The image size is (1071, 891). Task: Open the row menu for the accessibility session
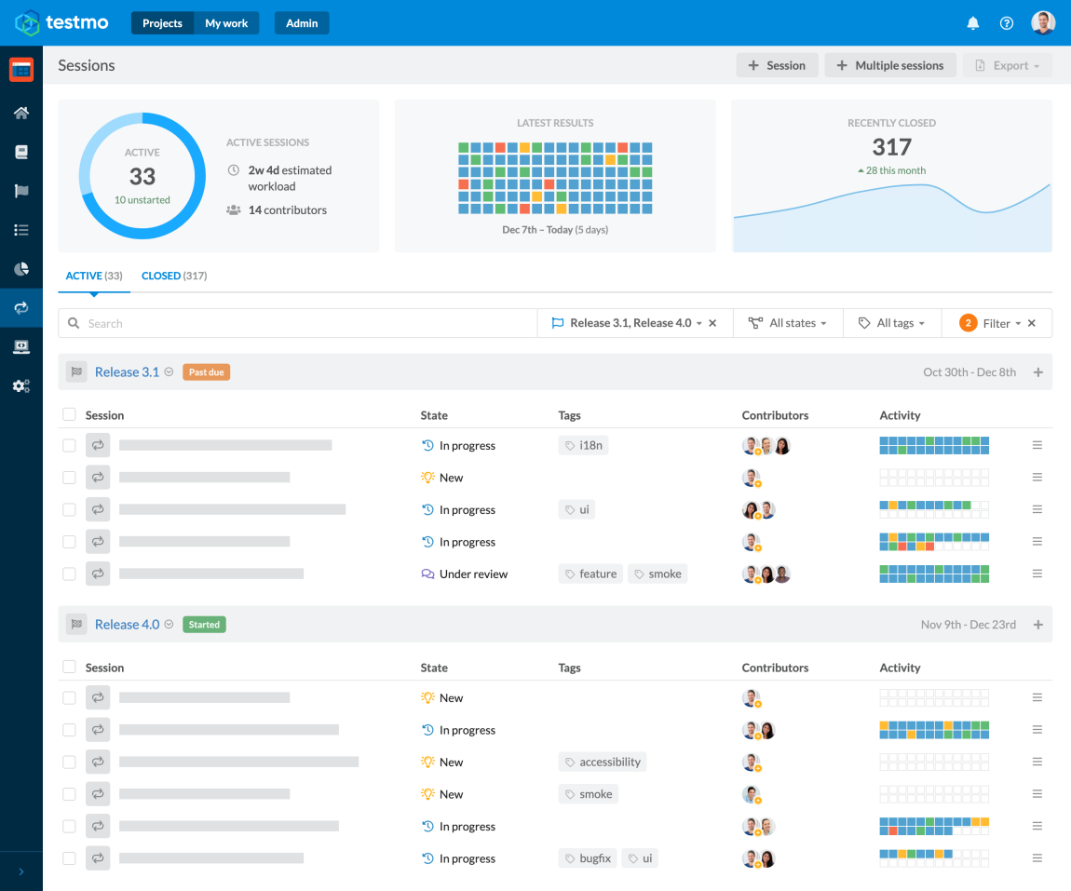[1037, 762]
